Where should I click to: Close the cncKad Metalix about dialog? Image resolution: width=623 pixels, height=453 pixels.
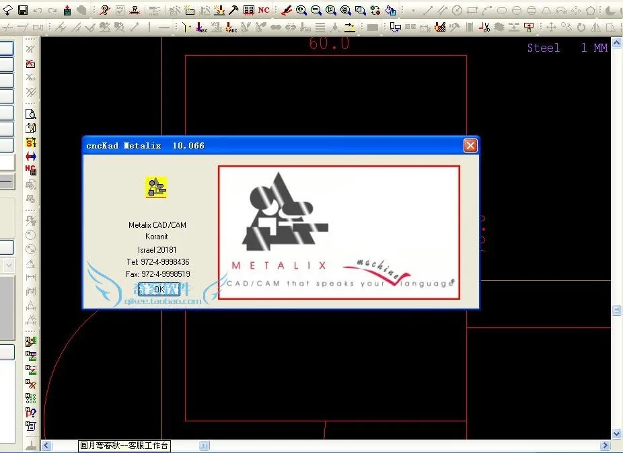[x=470, y=145]
